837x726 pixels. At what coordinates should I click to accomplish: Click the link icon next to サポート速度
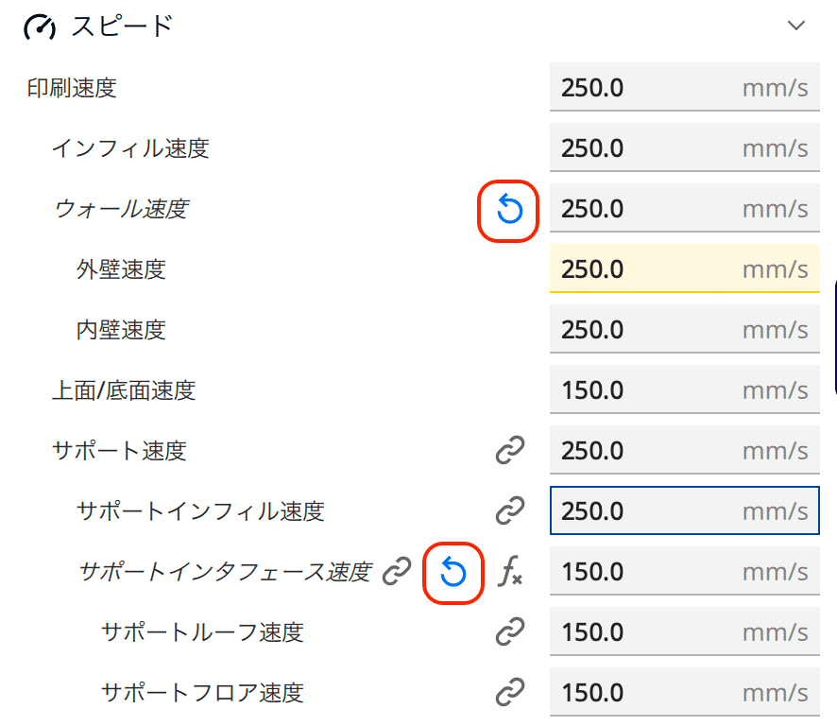508,451
